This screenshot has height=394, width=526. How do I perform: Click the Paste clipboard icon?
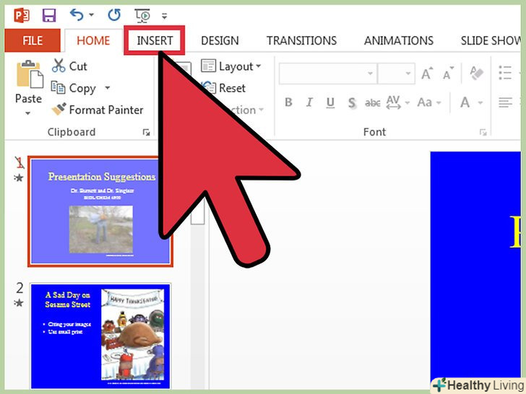(x=30, y=74)
